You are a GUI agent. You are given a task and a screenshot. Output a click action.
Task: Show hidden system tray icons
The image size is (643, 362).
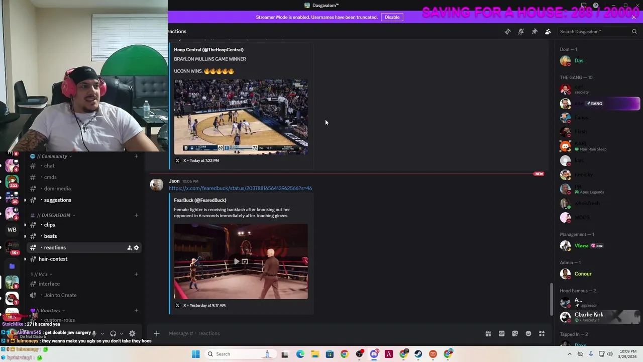tap(569, 354)
